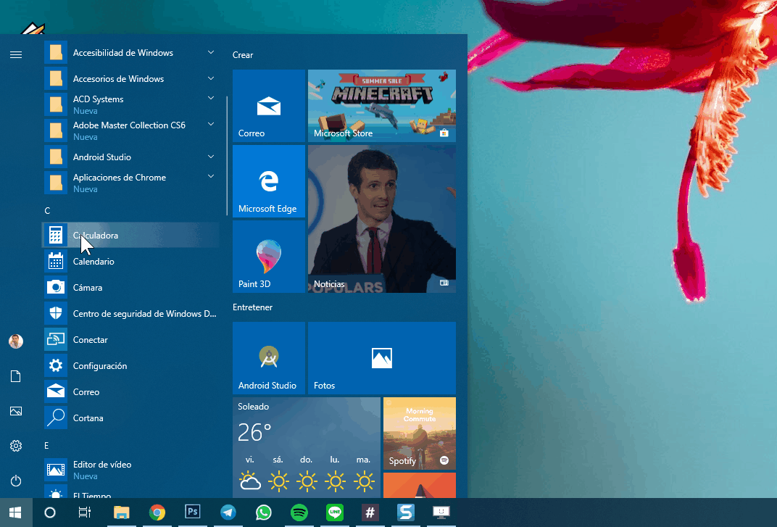The height and width of the screenshot is (527, 777).
Task: Open Telegram from the taskbar
Action: click(x=228, y=512)
